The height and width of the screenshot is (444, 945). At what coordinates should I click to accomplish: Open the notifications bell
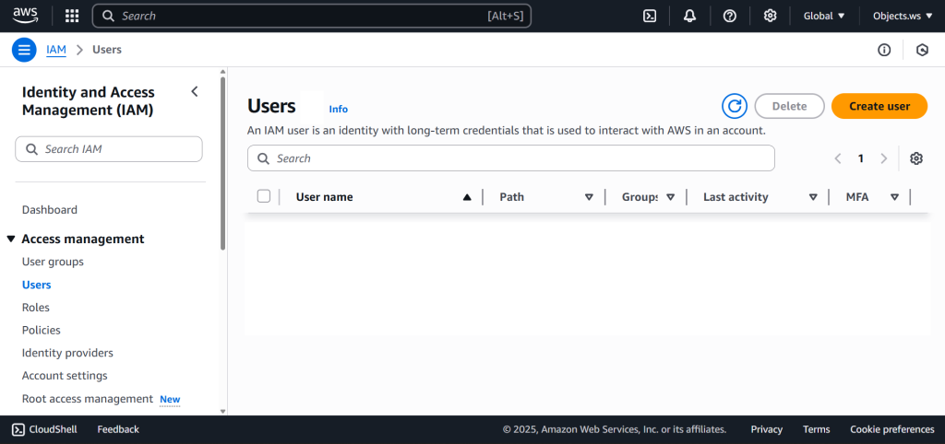click(x=689, y=16)
